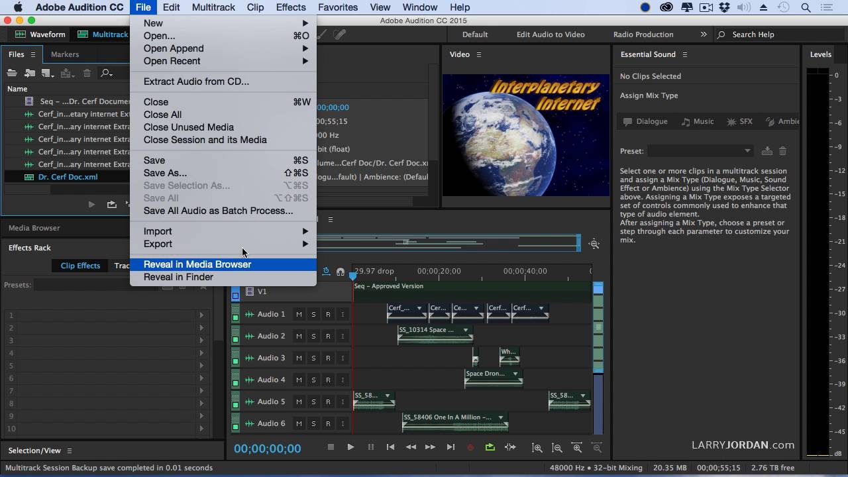
Task: Expand the Open Recent submenu
Action: click(223, 61)
